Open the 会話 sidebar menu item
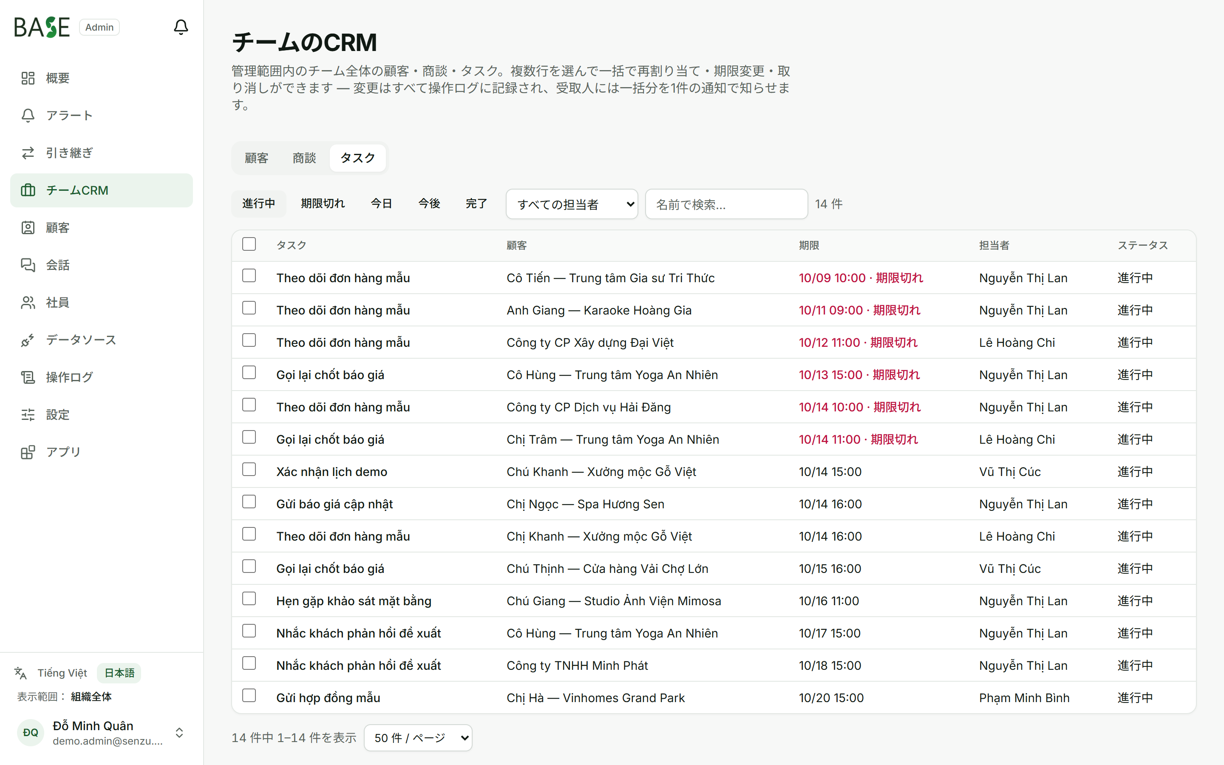1224x765 pixels. click(x=101, y=265)
